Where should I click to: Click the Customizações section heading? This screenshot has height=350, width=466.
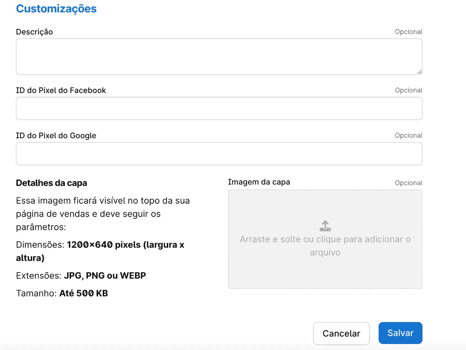56,9
